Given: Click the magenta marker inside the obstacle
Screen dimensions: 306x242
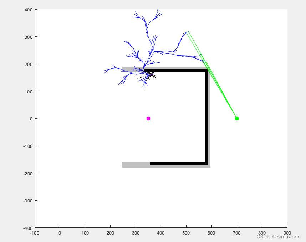Looking at the screenshot, I should (x=148, y=119).
